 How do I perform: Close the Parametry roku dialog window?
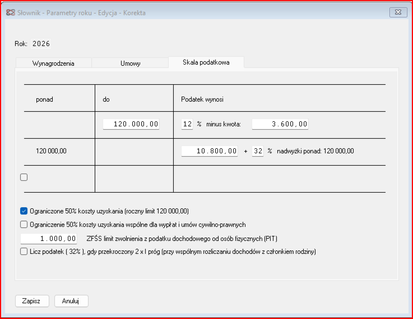[x=398, y=12]
